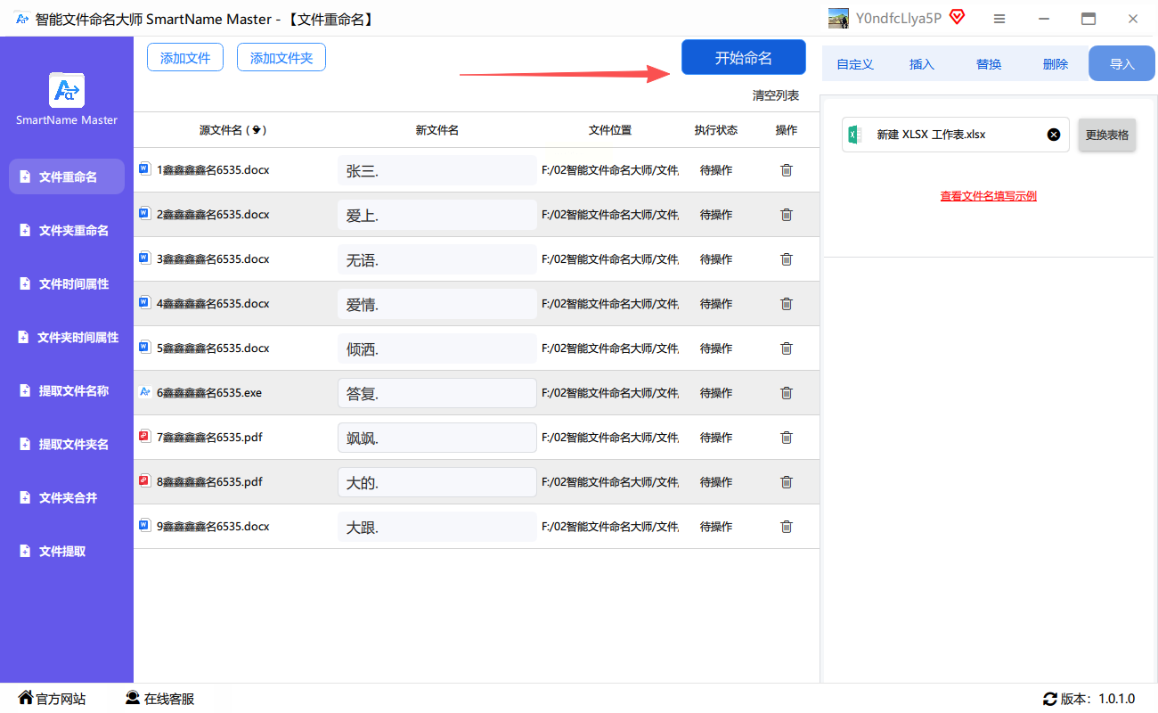Screen dimensions: 1158x713
Task: Click trash icon for 6鑫鑫鑫鑫名6535.exe row
Action: click(786, 393)
